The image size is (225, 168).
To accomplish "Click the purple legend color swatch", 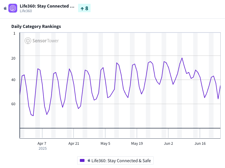I will click(82, 160).
